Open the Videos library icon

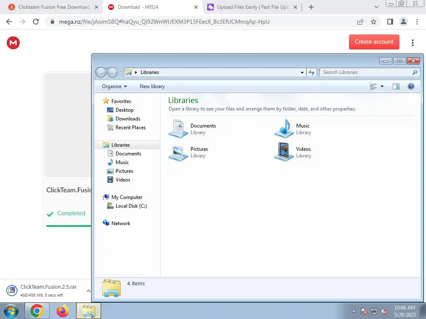click(284, 152)
